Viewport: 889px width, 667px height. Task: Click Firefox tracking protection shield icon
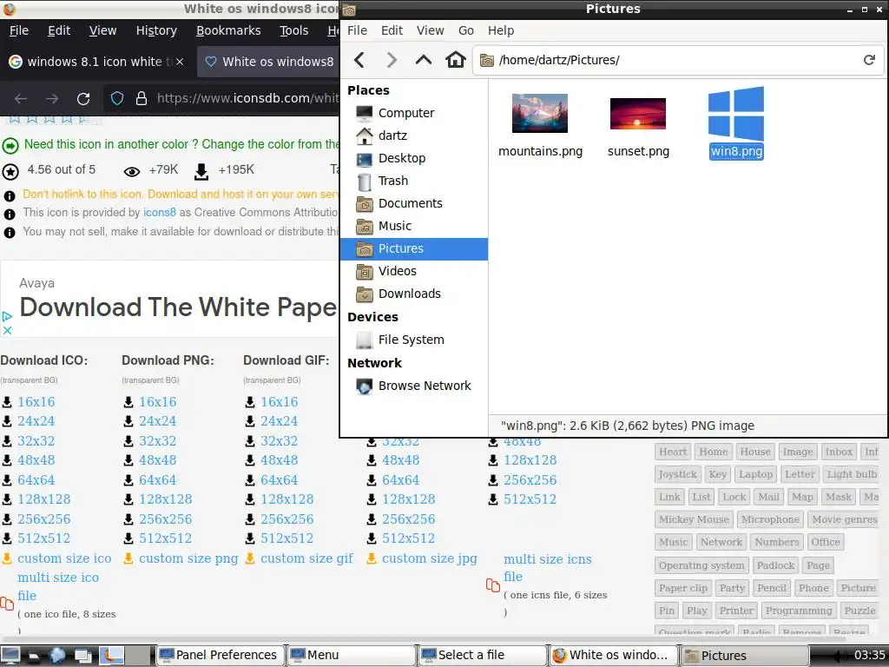pyautogui.click(x=117, y=99)
